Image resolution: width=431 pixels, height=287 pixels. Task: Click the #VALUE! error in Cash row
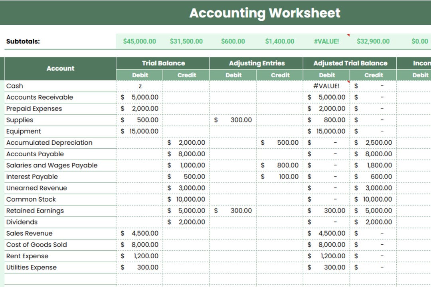pyautogui.click(x=326, y=86)
